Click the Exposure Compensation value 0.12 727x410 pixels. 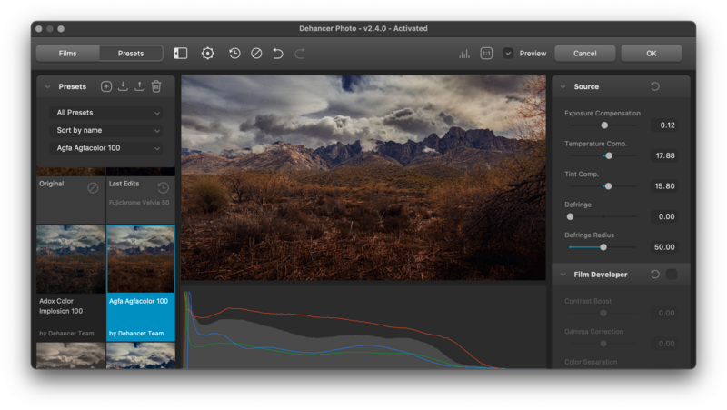[664, 125]
